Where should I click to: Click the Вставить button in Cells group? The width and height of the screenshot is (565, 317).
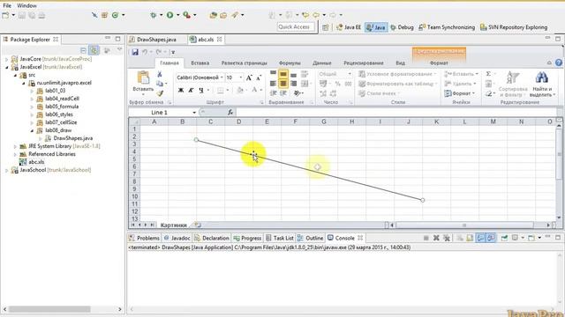click(x=461, y=74)
